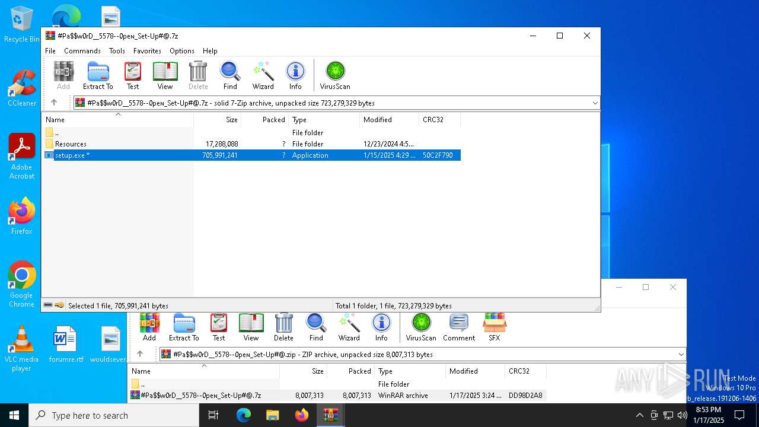The height and width of the screenshot is (427, 759).
Task: Click the password key icon in the status bar
Action: coord(59,305)
